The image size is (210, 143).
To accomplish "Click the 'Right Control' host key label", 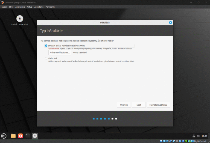I will pyautogui.click(x=200, y=141).
